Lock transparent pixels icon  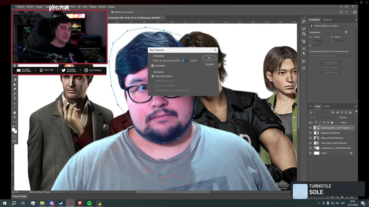[x=316, y=122]
